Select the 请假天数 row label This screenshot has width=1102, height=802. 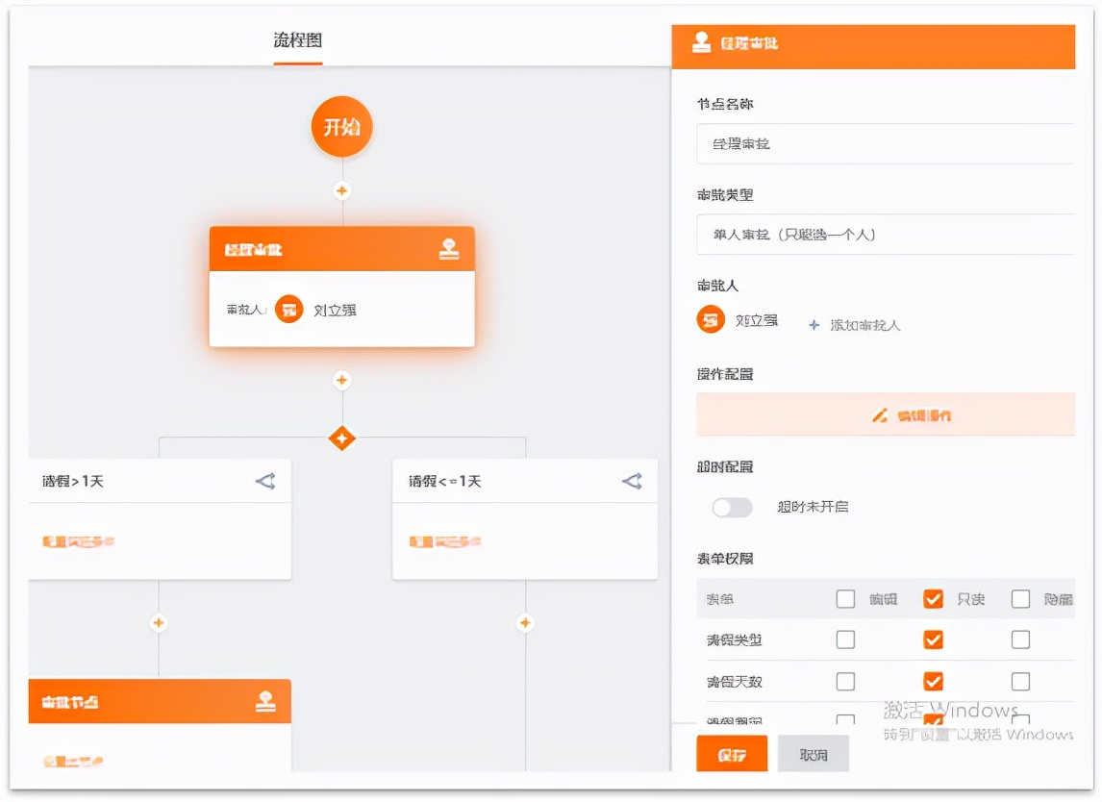coord(735,681)
